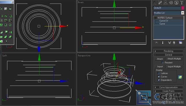Uncheck the Curves display checkbox
Viewport: 186px width, 106px height.
pos(159,77)
